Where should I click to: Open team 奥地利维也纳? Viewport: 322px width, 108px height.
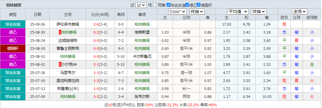[68, 81]
